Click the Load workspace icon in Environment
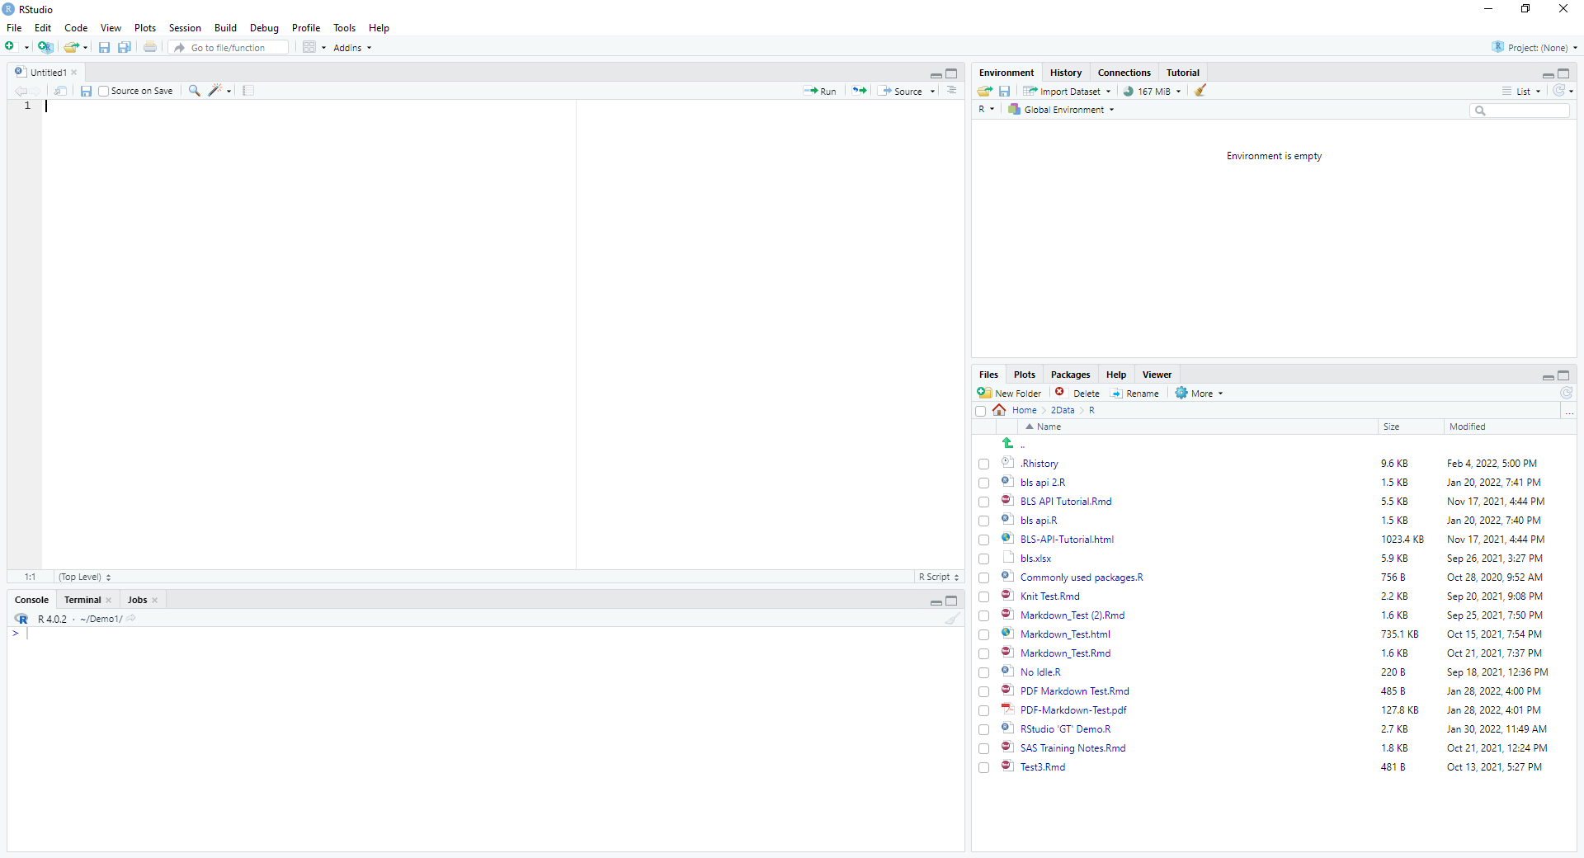This screenshot has width=1584, height=858. click(985, 91)
